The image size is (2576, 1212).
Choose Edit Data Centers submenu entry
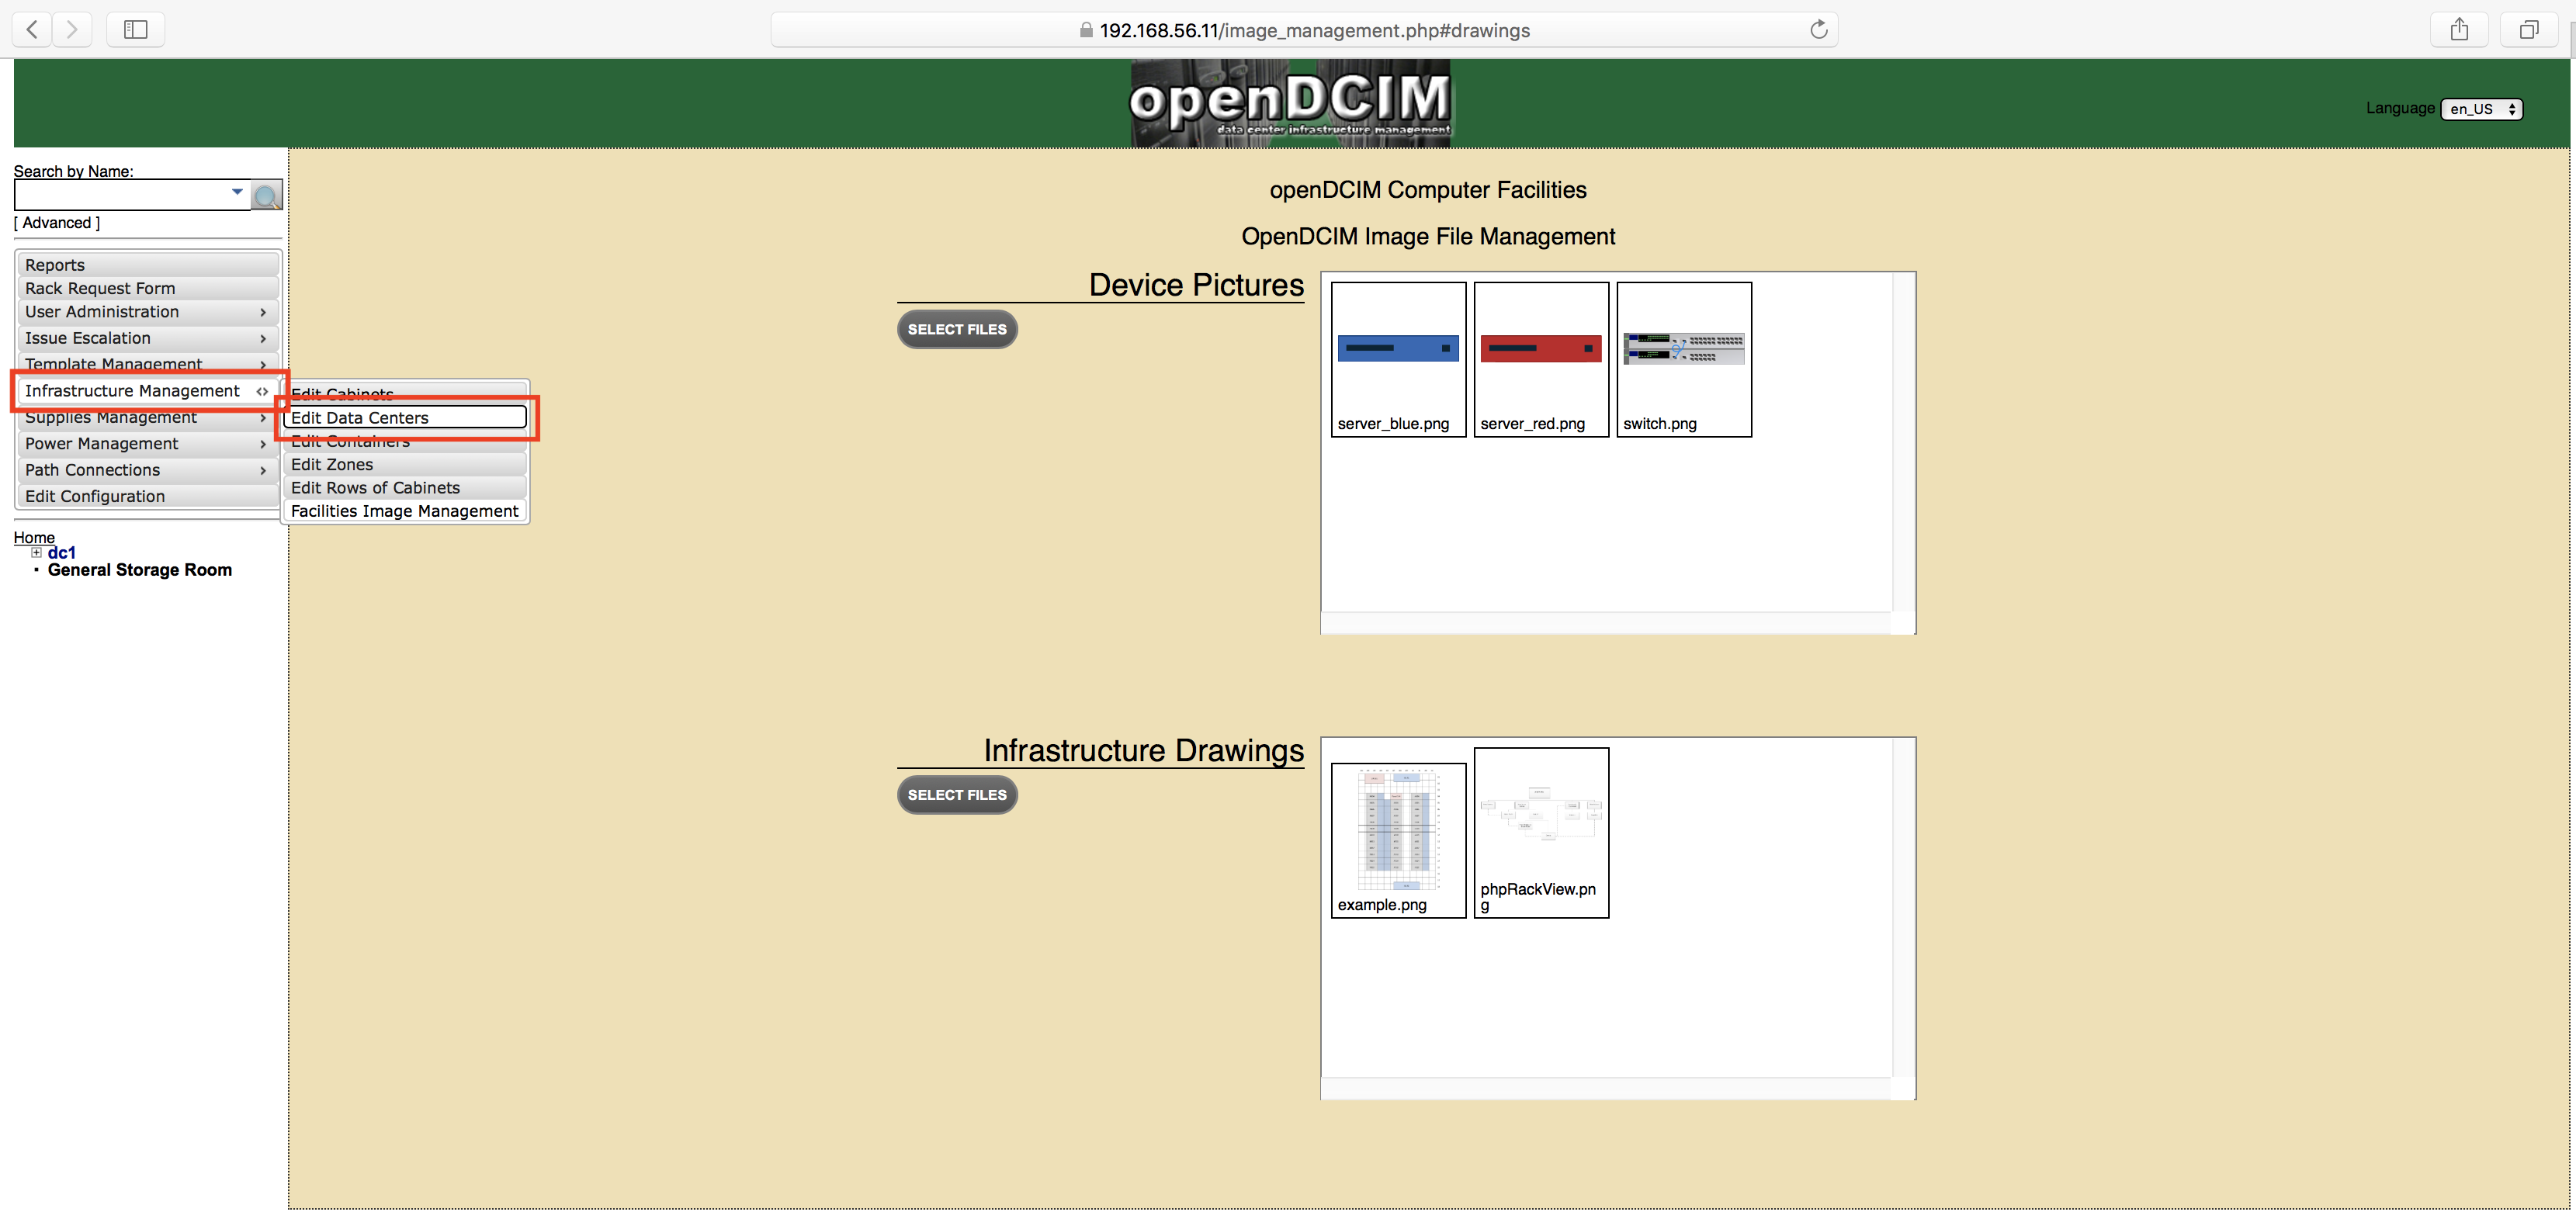[405, 418]
